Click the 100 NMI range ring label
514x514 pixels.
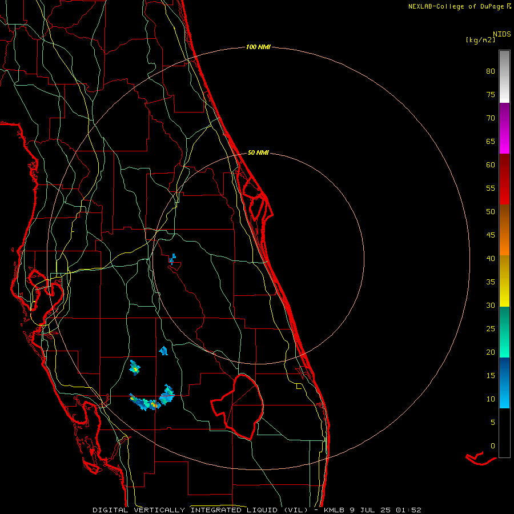pyautogui.click(x=258, y=47)
